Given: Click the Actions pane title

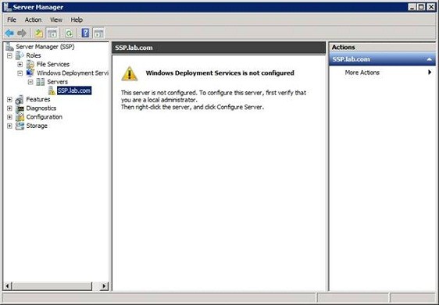Looking at the screenshot, I should point(343,48).
